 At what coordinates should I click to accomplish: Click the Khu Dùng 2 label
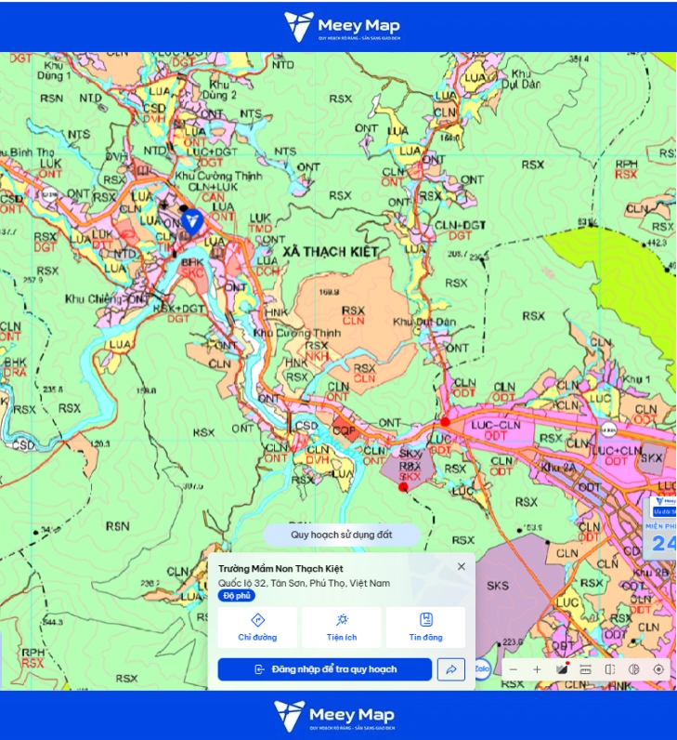[x=219, y=89]
